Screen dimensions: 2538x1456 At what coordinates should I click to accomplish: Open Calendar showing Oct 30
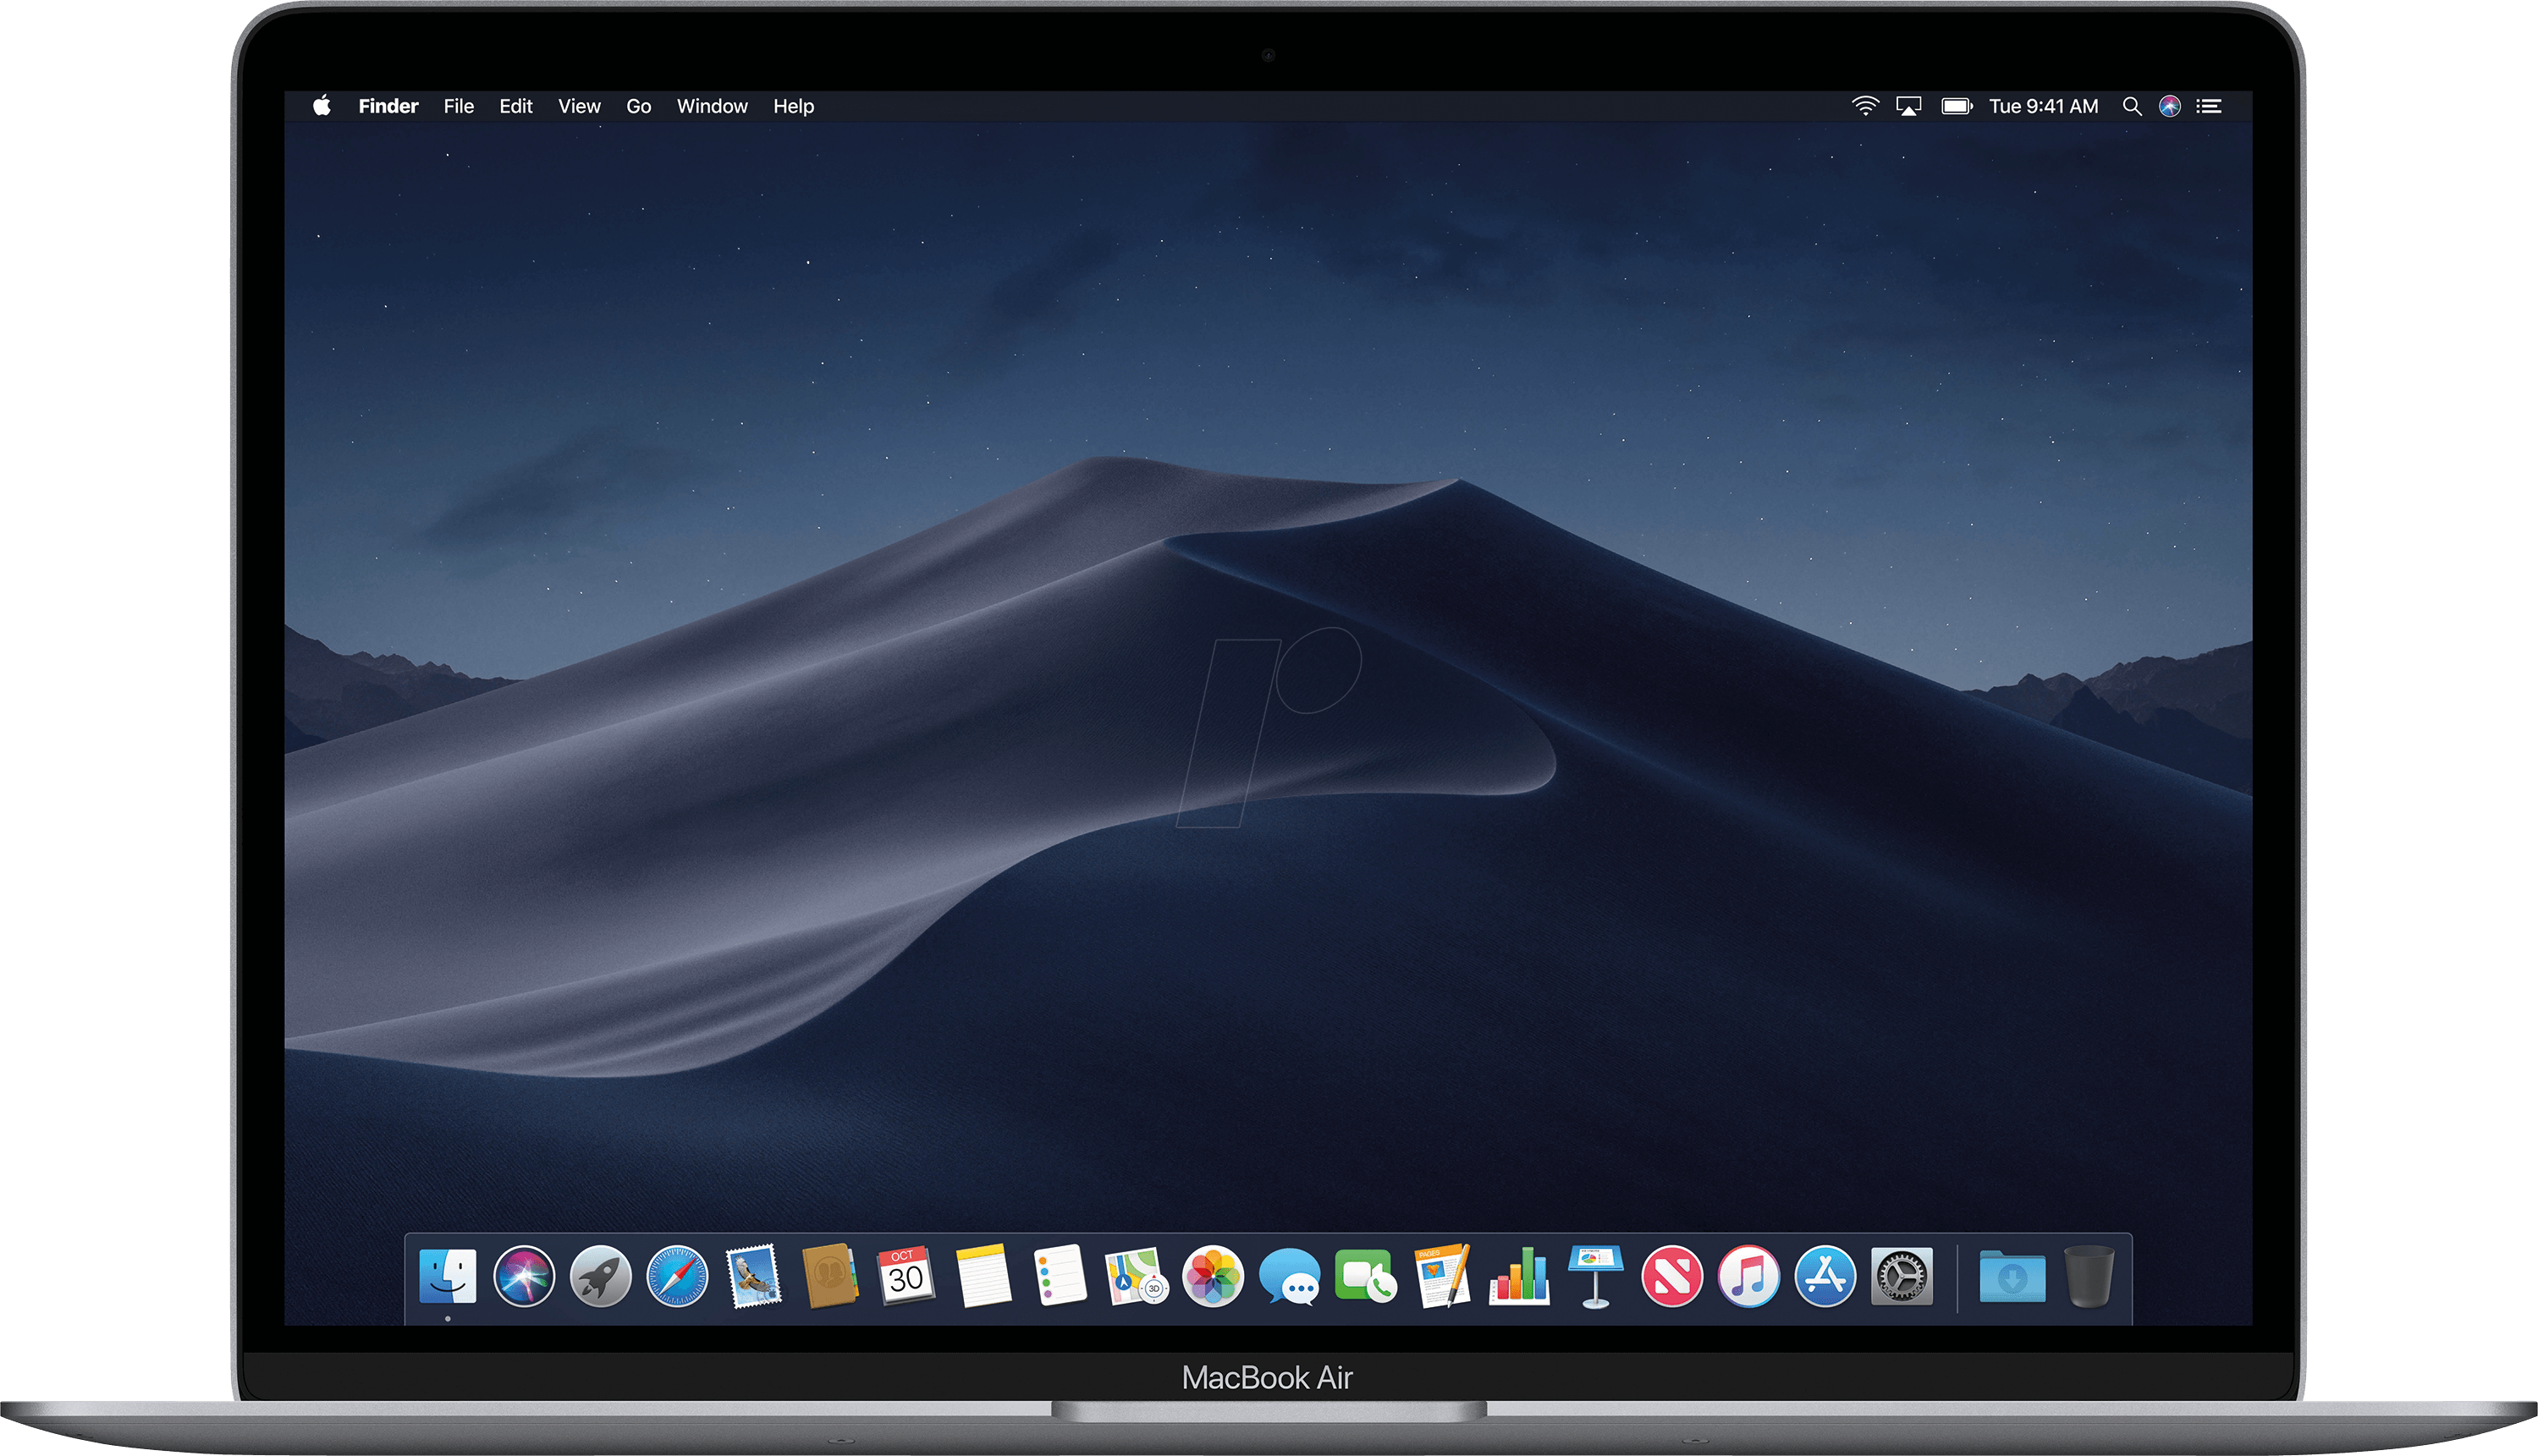906,1277
